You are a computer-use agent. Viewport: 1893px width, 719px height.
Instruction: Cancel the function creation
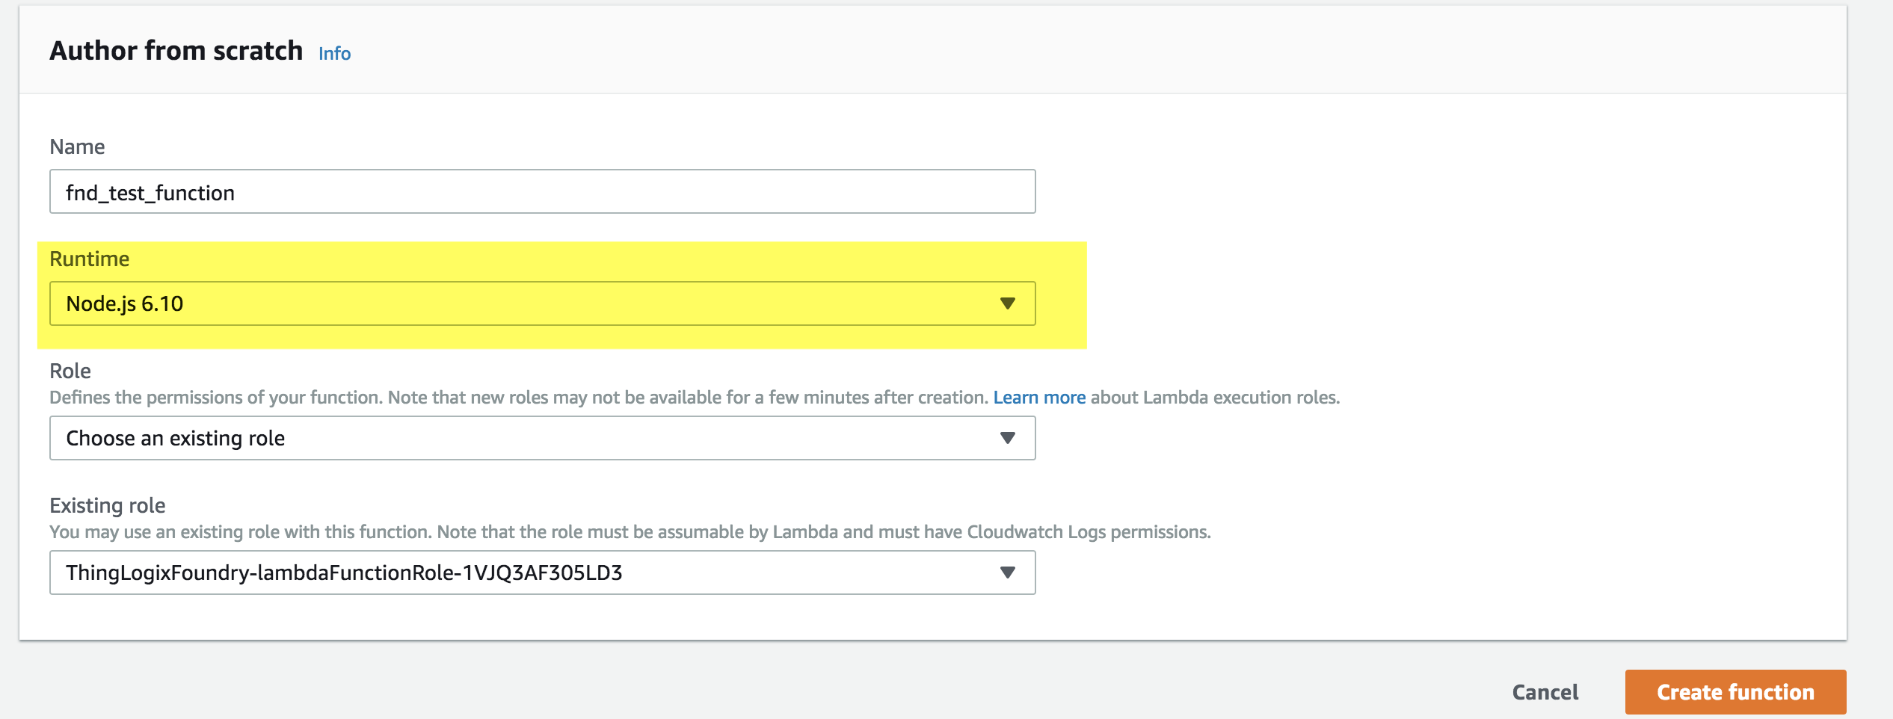[1545, 692]
